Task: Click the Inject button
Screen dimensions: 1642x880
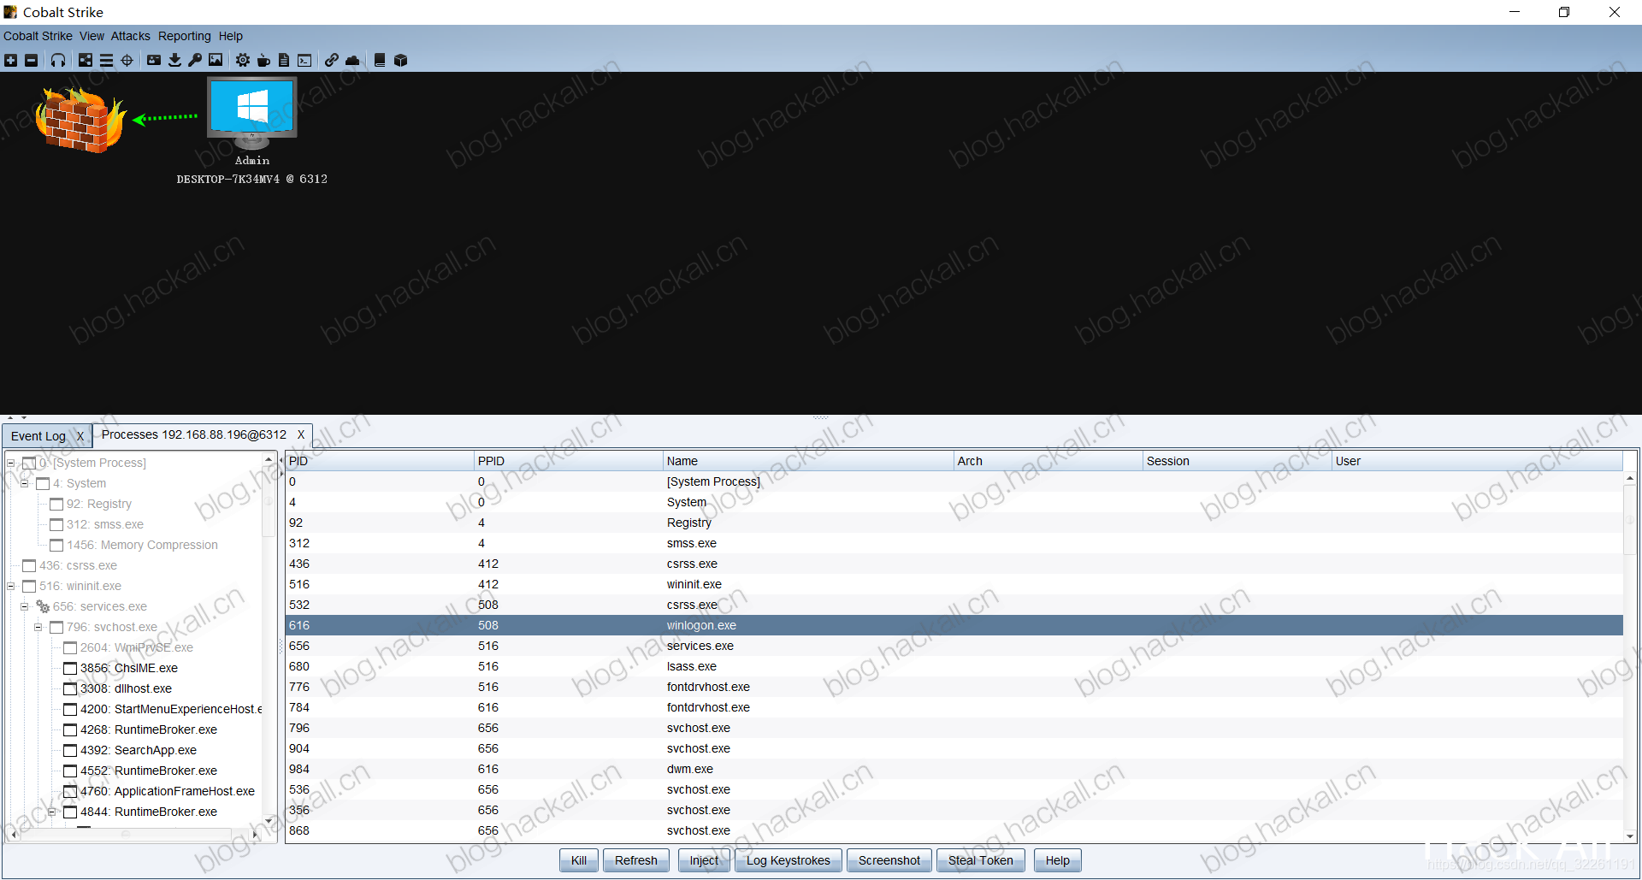Action: pos(704,860)
